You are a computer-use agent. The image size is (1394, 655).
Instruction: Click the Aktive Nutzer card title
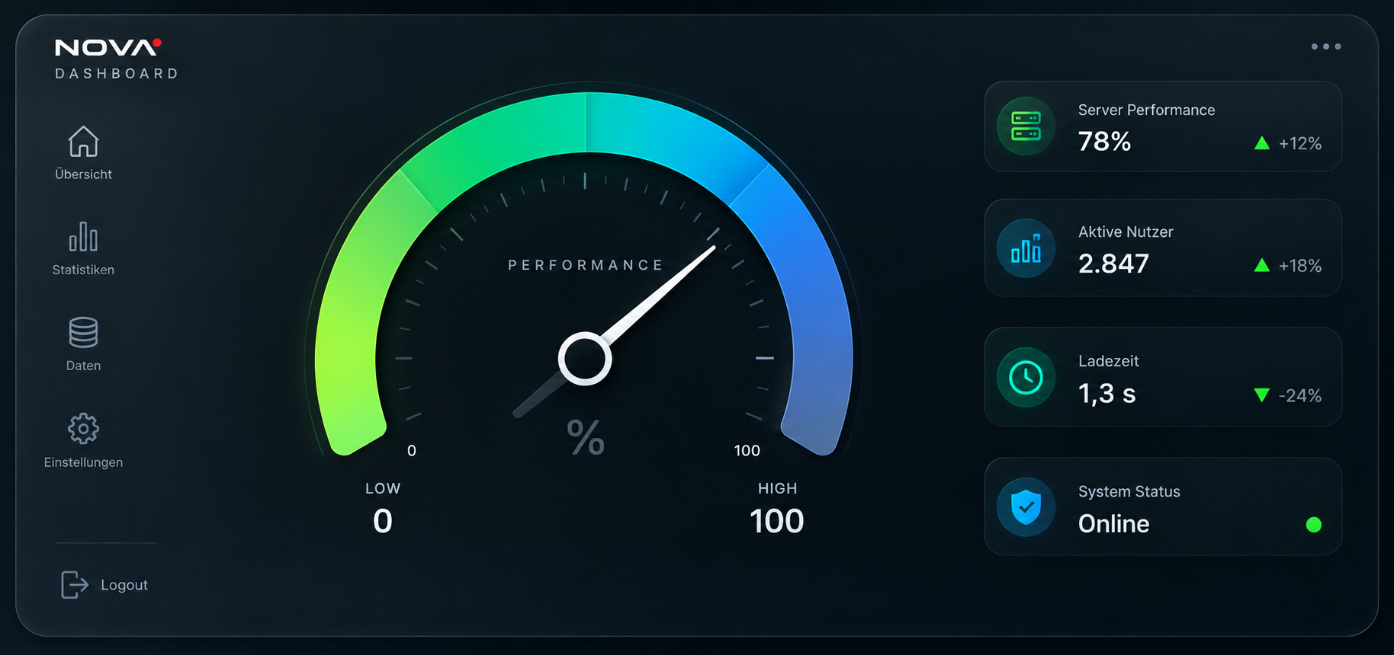(x=1126, y=232)
